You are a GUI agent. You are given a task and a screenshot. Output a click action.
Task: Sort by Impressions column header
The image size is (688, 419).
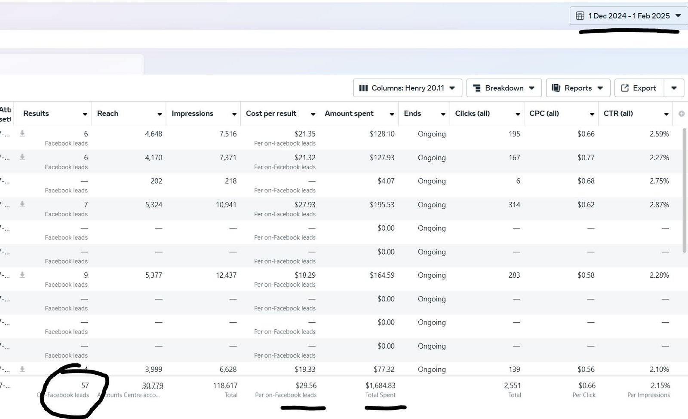tap(192, 114)
